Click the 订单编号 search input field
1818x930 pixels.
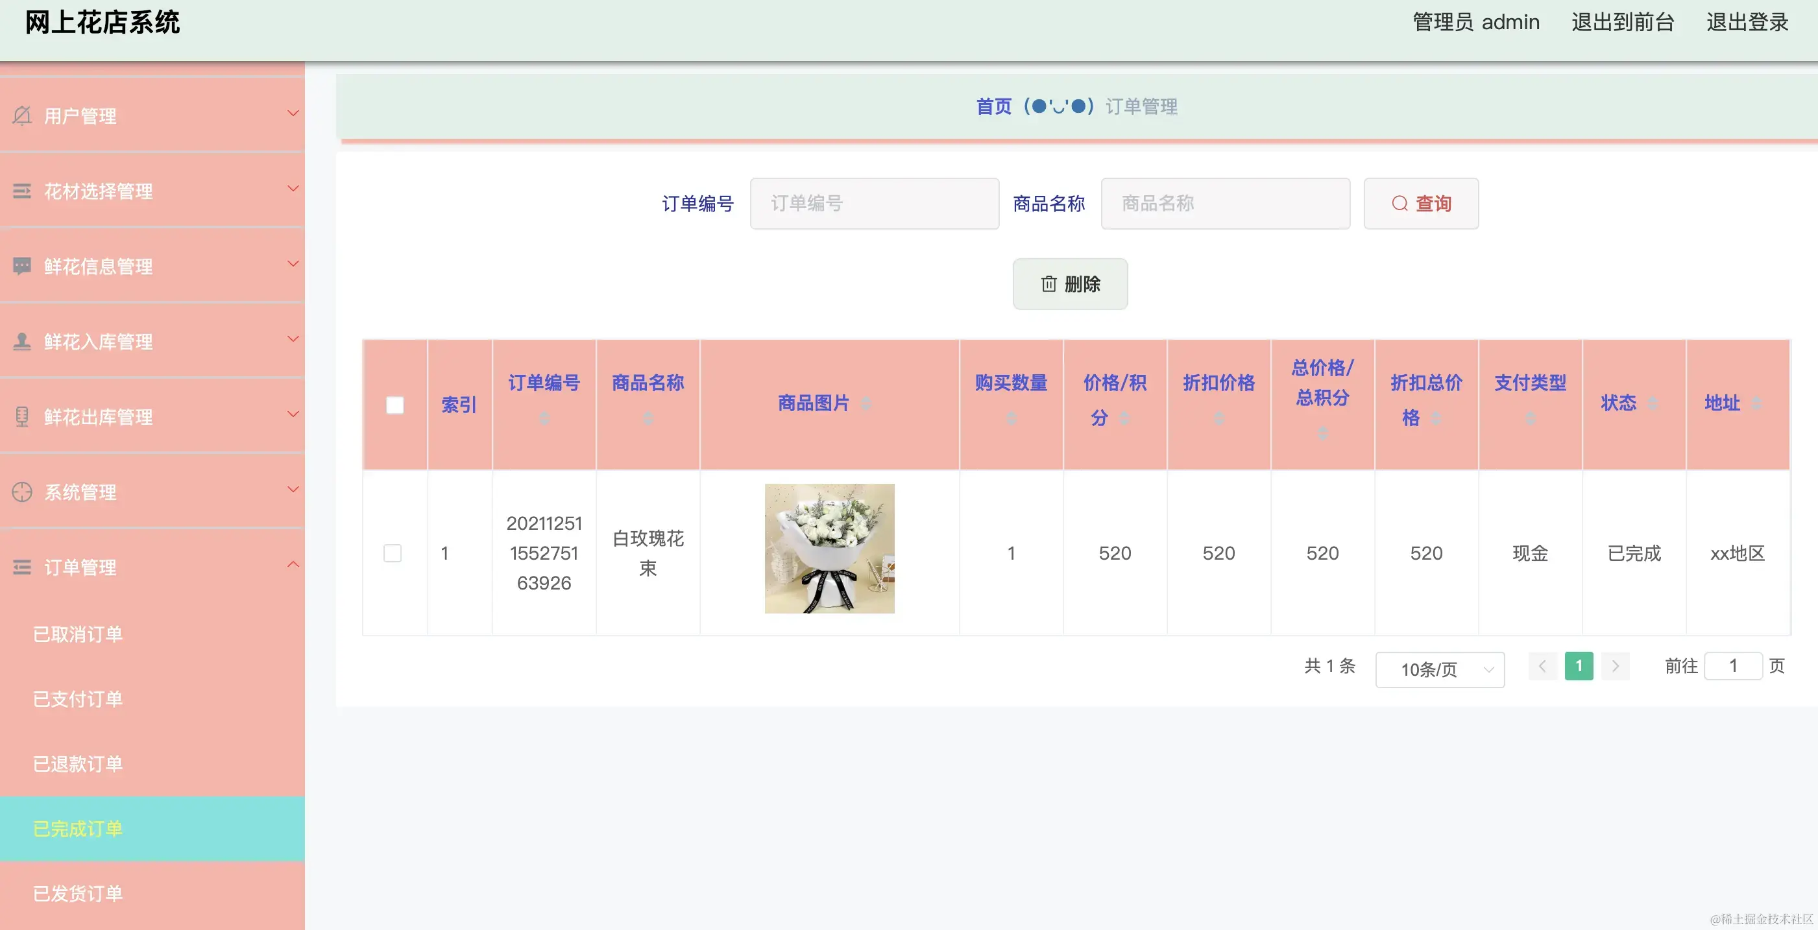click(x=874, y=203)
